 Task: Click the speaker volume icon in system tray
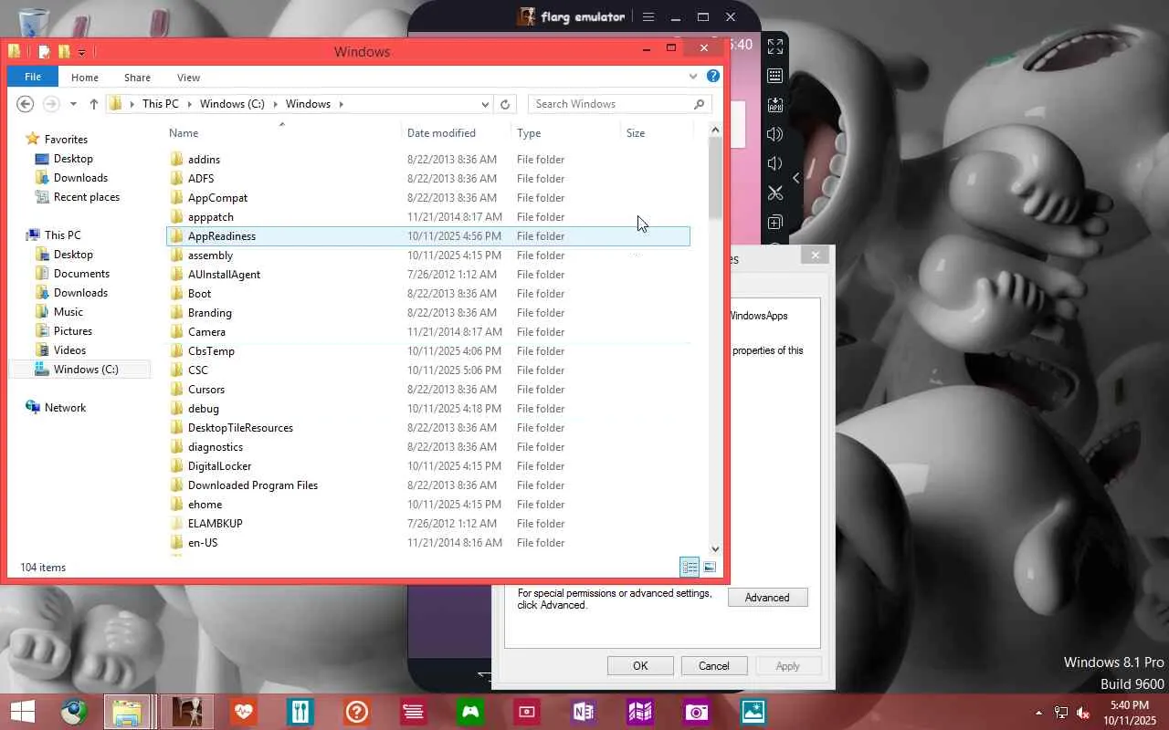pos(1083,713)
